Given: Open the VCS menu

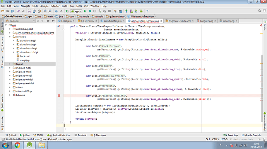Looking at the screenshot, I should (x=86, y=6).
